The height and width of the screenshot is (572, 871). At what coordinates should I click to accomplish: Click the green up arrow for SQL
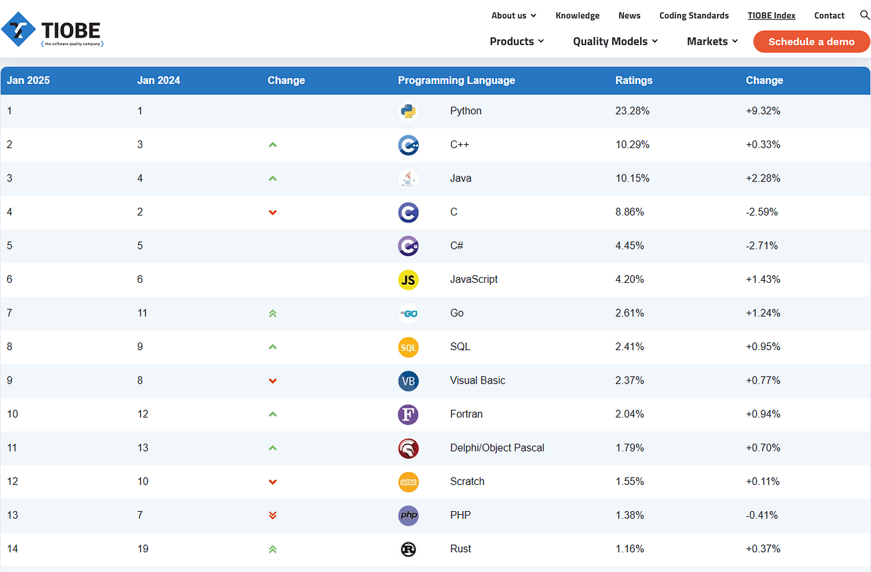pos(273,347)
